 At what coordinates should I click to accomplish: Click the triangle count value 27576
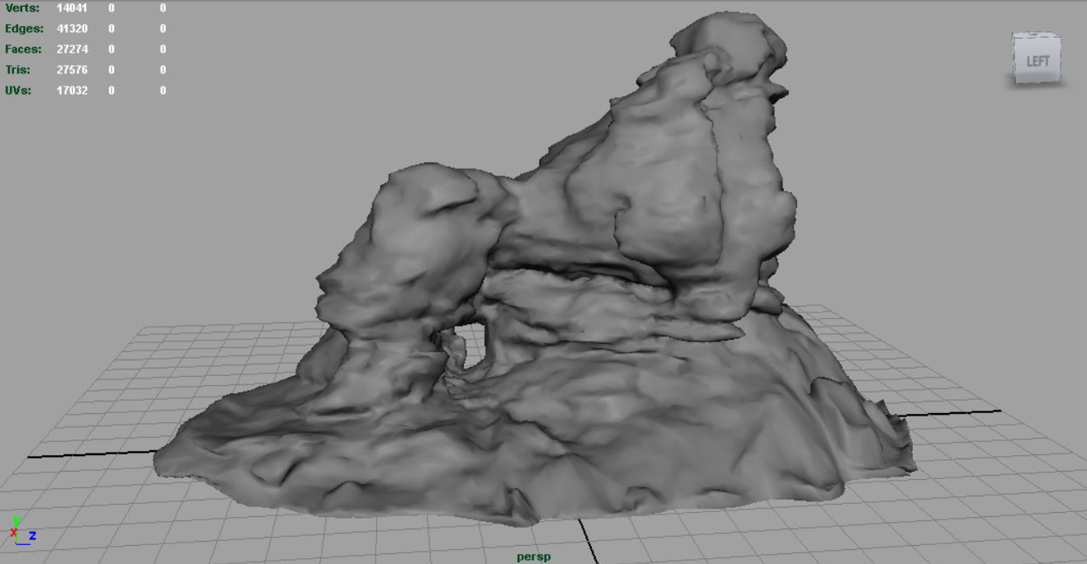(72, 70)
